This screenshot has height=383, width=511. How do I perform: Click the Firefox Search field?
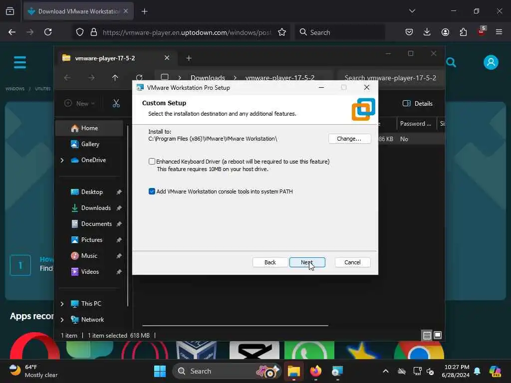340,32
